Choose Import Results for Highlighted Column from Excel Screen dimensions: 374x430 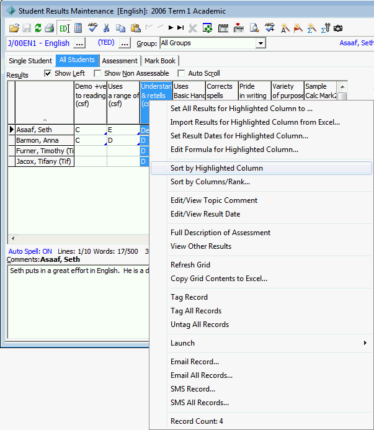(262, 122)
